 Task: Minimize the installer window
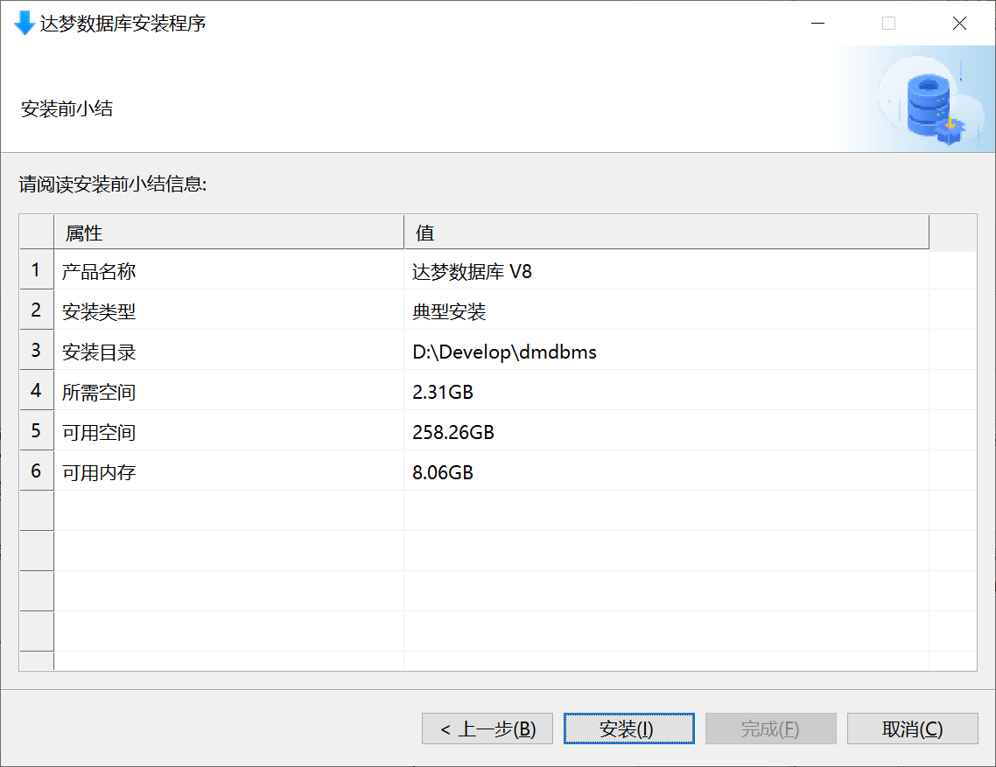click(x=818, y=24)
